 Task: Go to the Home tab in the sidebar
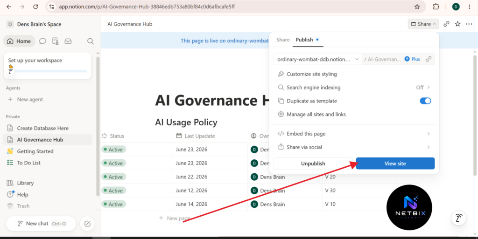click(19, 41)
